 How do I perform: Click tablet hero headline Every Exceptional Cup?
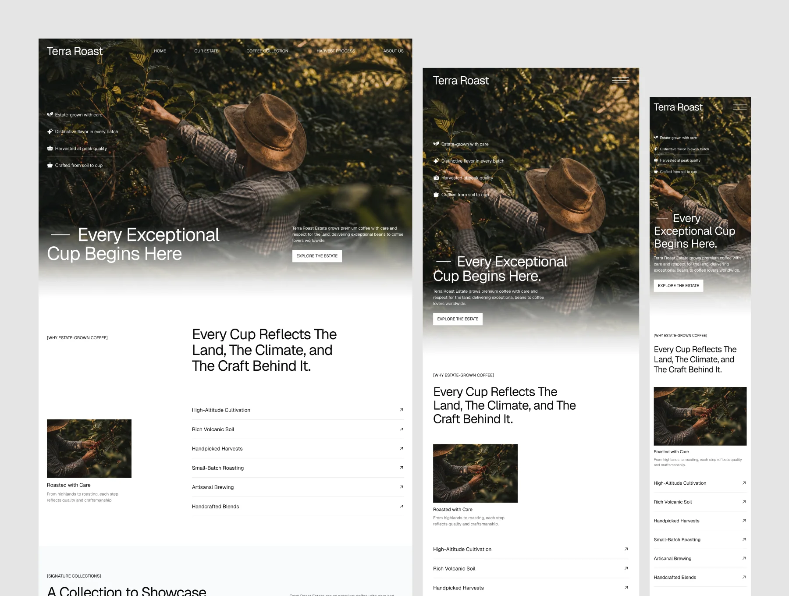pyautogui.click(x=500, y=269)
